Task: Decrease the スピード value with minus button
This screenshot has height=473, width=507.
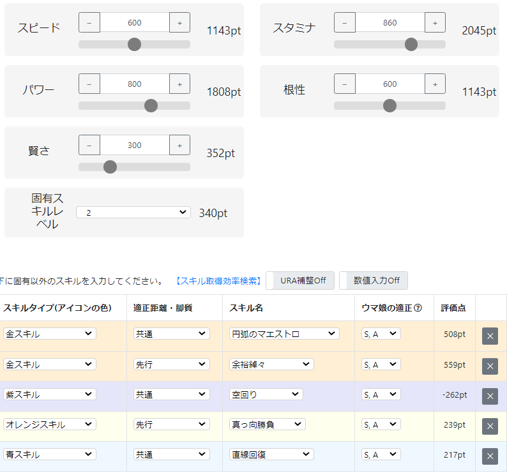Action: pos(89,22)
